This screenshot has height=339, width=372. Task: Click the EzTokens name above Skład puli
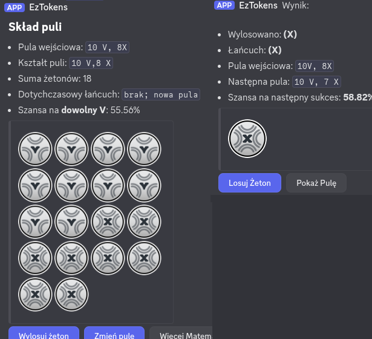pos(48,7)
